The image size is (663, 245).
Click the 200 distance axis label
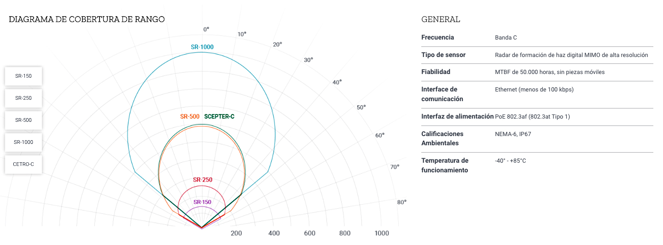236,234
